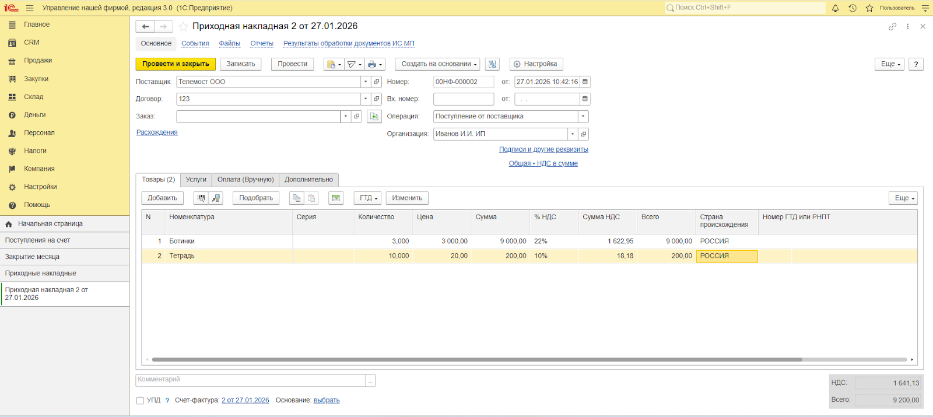Click the Вх. номер input field
The width and height of the screenshot is (933, 417).
[x=464, y=99]
